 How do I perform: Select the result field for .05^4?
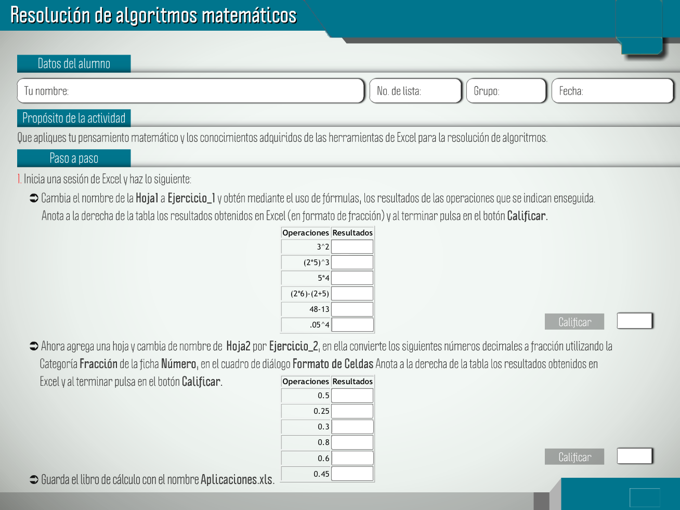click(x=352, y=325)
